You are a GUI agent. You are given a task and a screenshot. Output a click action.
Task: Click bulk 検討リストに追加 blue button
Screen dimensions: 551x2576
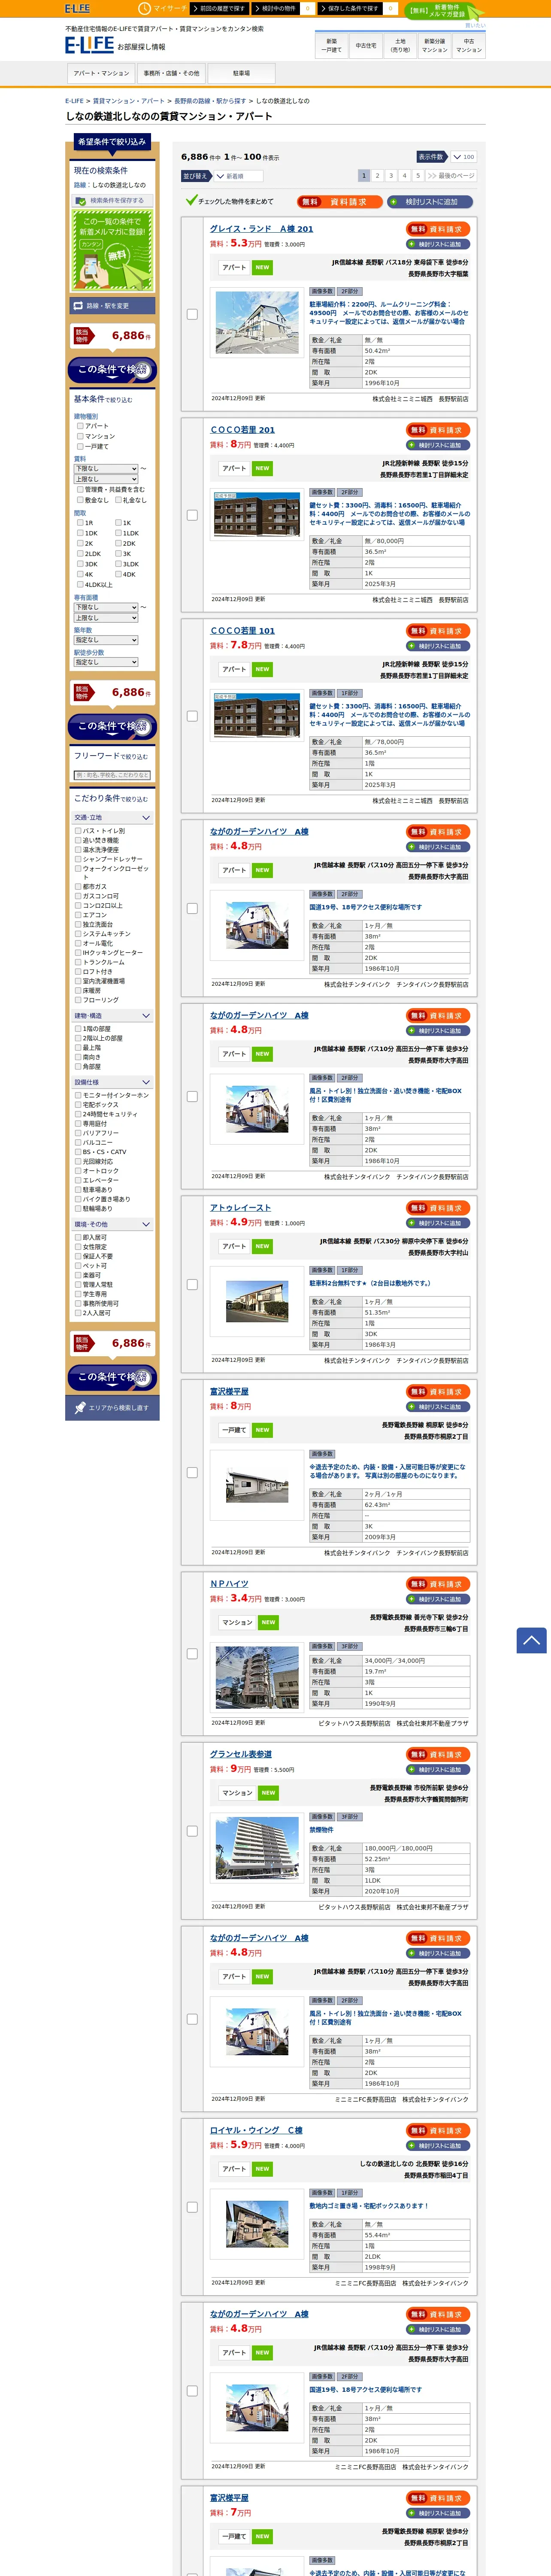click(x=430, y=201)
